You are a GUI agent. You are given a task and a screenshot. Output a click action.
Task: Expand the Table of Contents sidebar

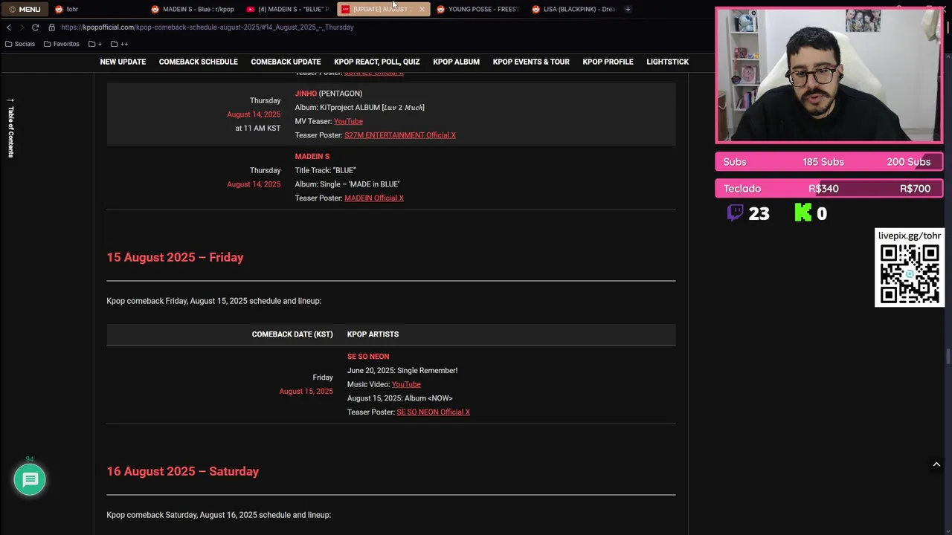point(10,128)
